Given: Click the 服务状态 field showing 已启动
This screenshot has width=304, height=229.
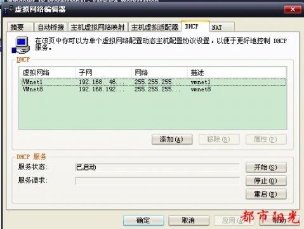Looking at the screenshot, I should (x=157, y=167).
